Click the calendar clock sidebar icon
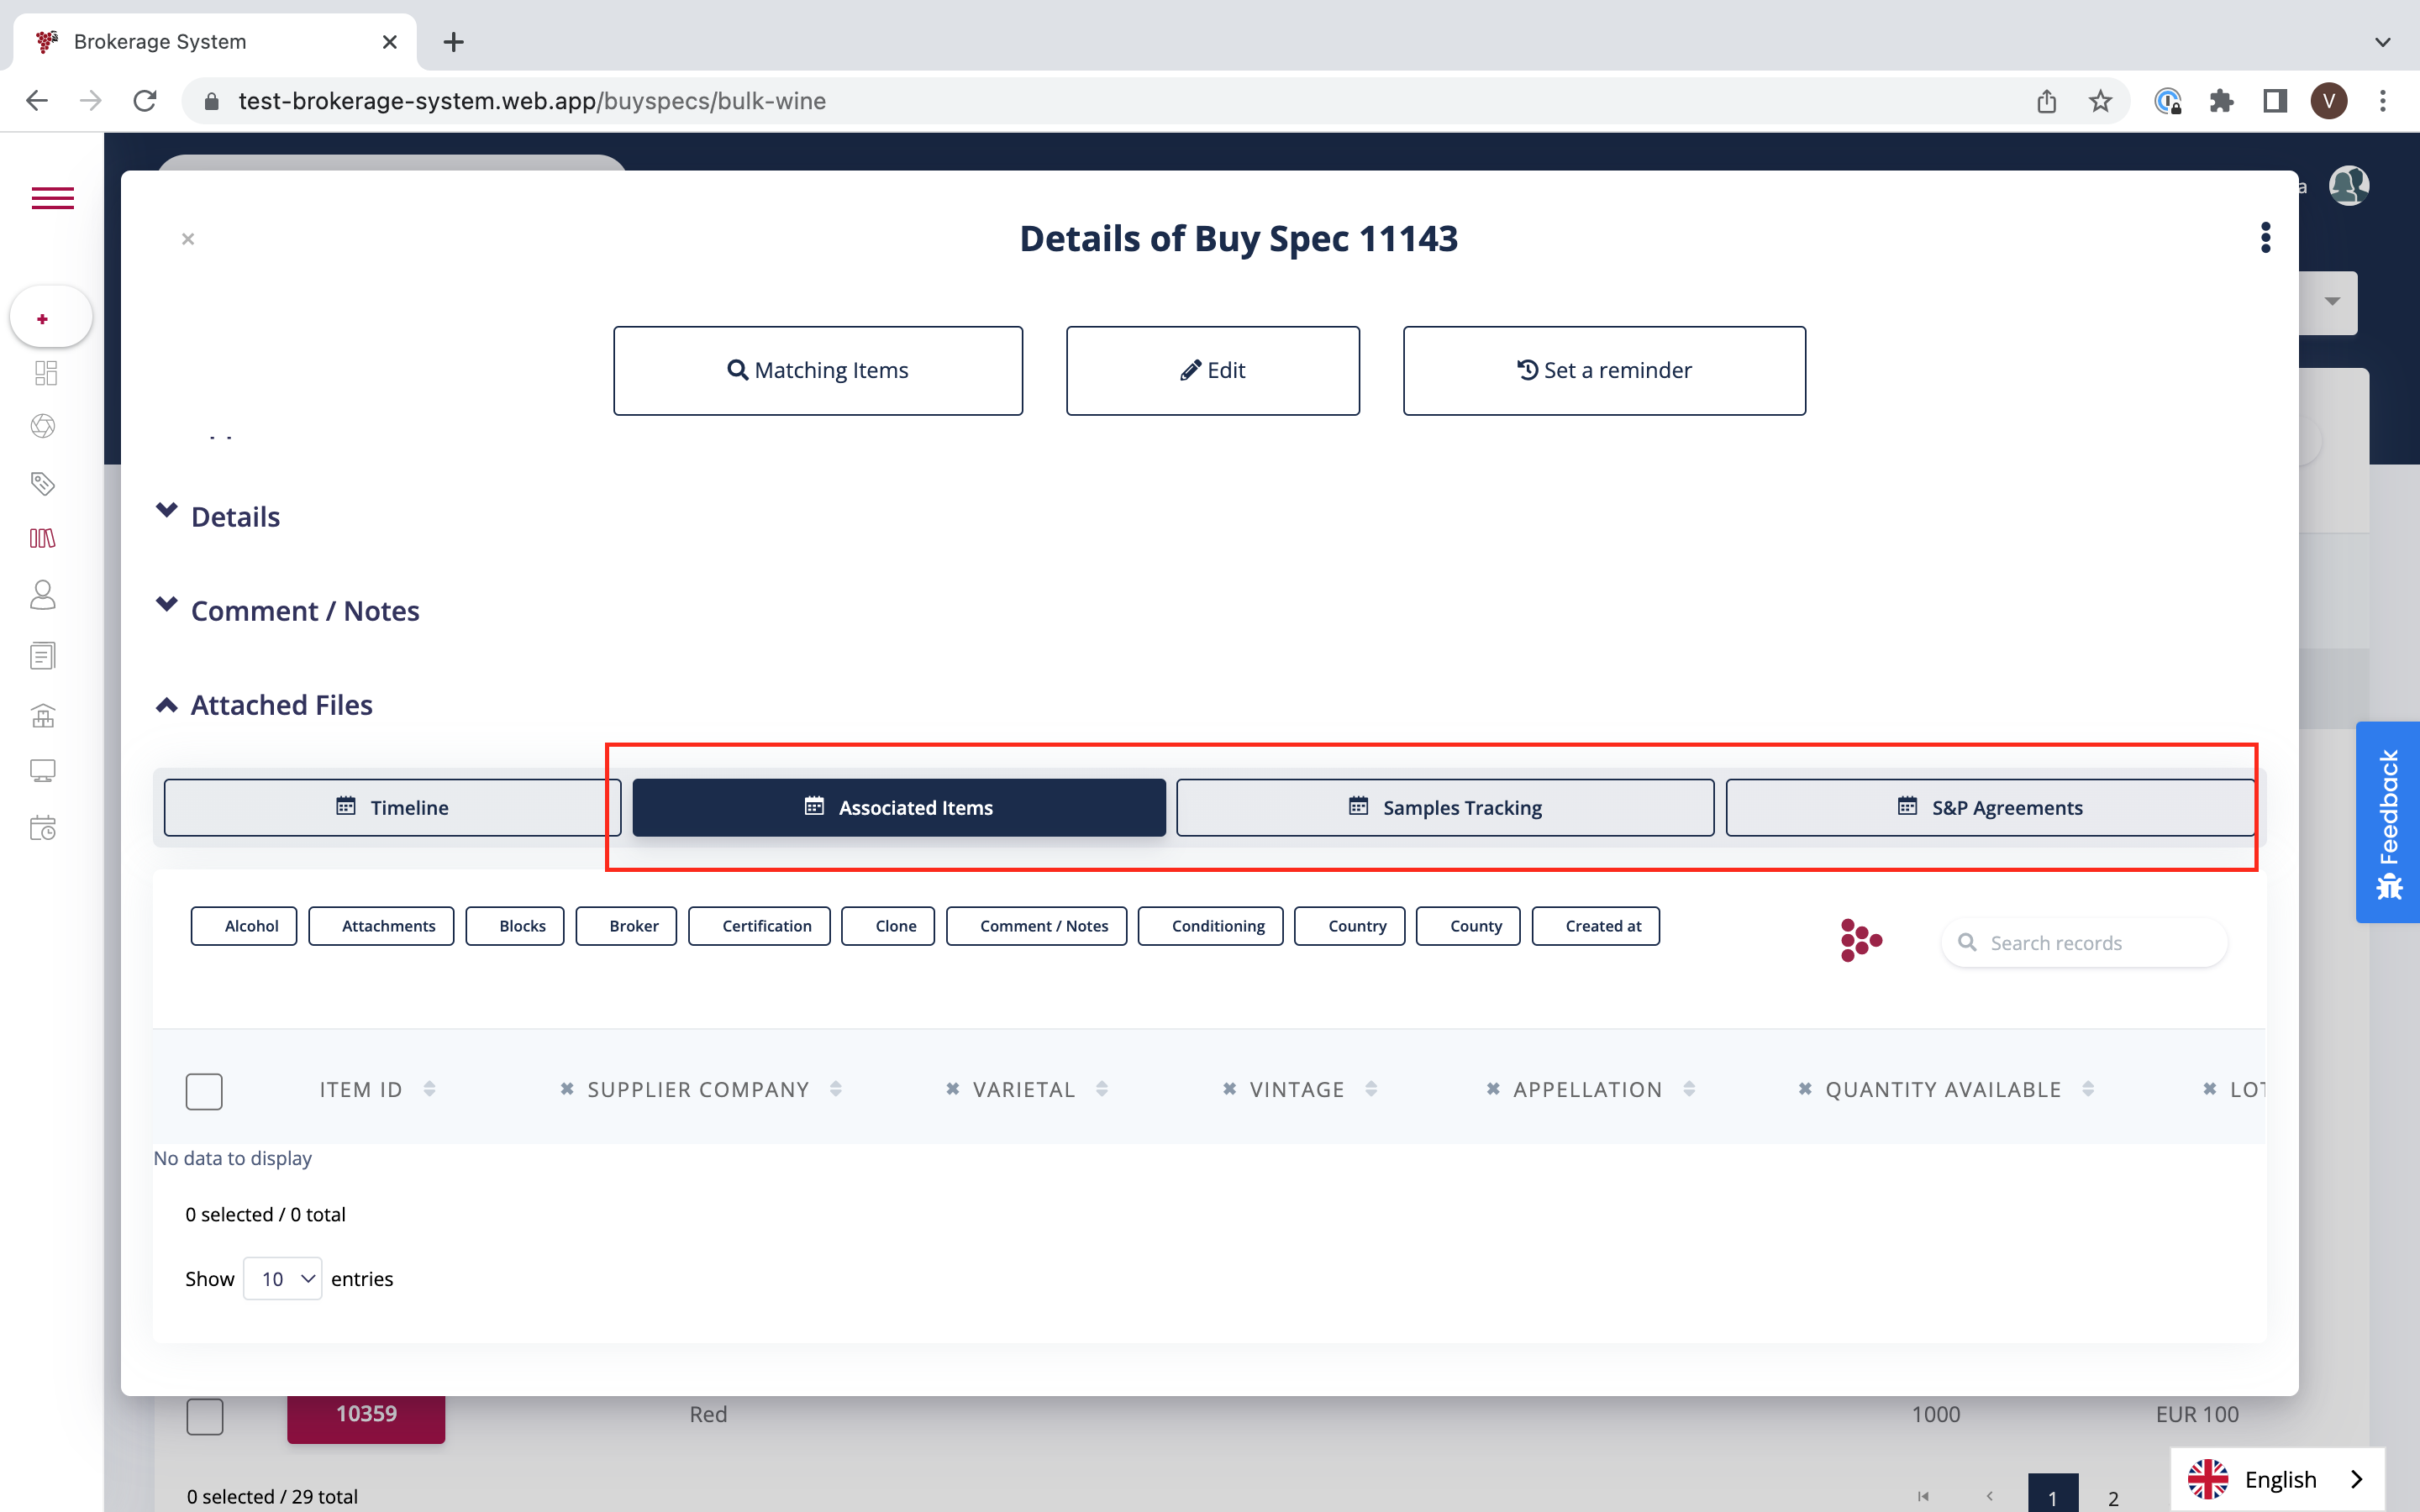2420x1512 pixels. pyautogui.click(x=42, y=828)
